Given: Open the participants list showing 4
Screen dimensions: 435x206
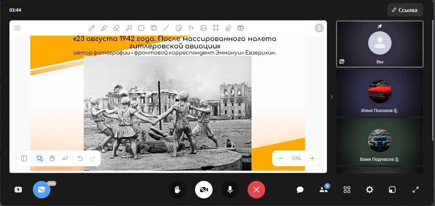Looking at the screenshot, I should coord(324,189).
